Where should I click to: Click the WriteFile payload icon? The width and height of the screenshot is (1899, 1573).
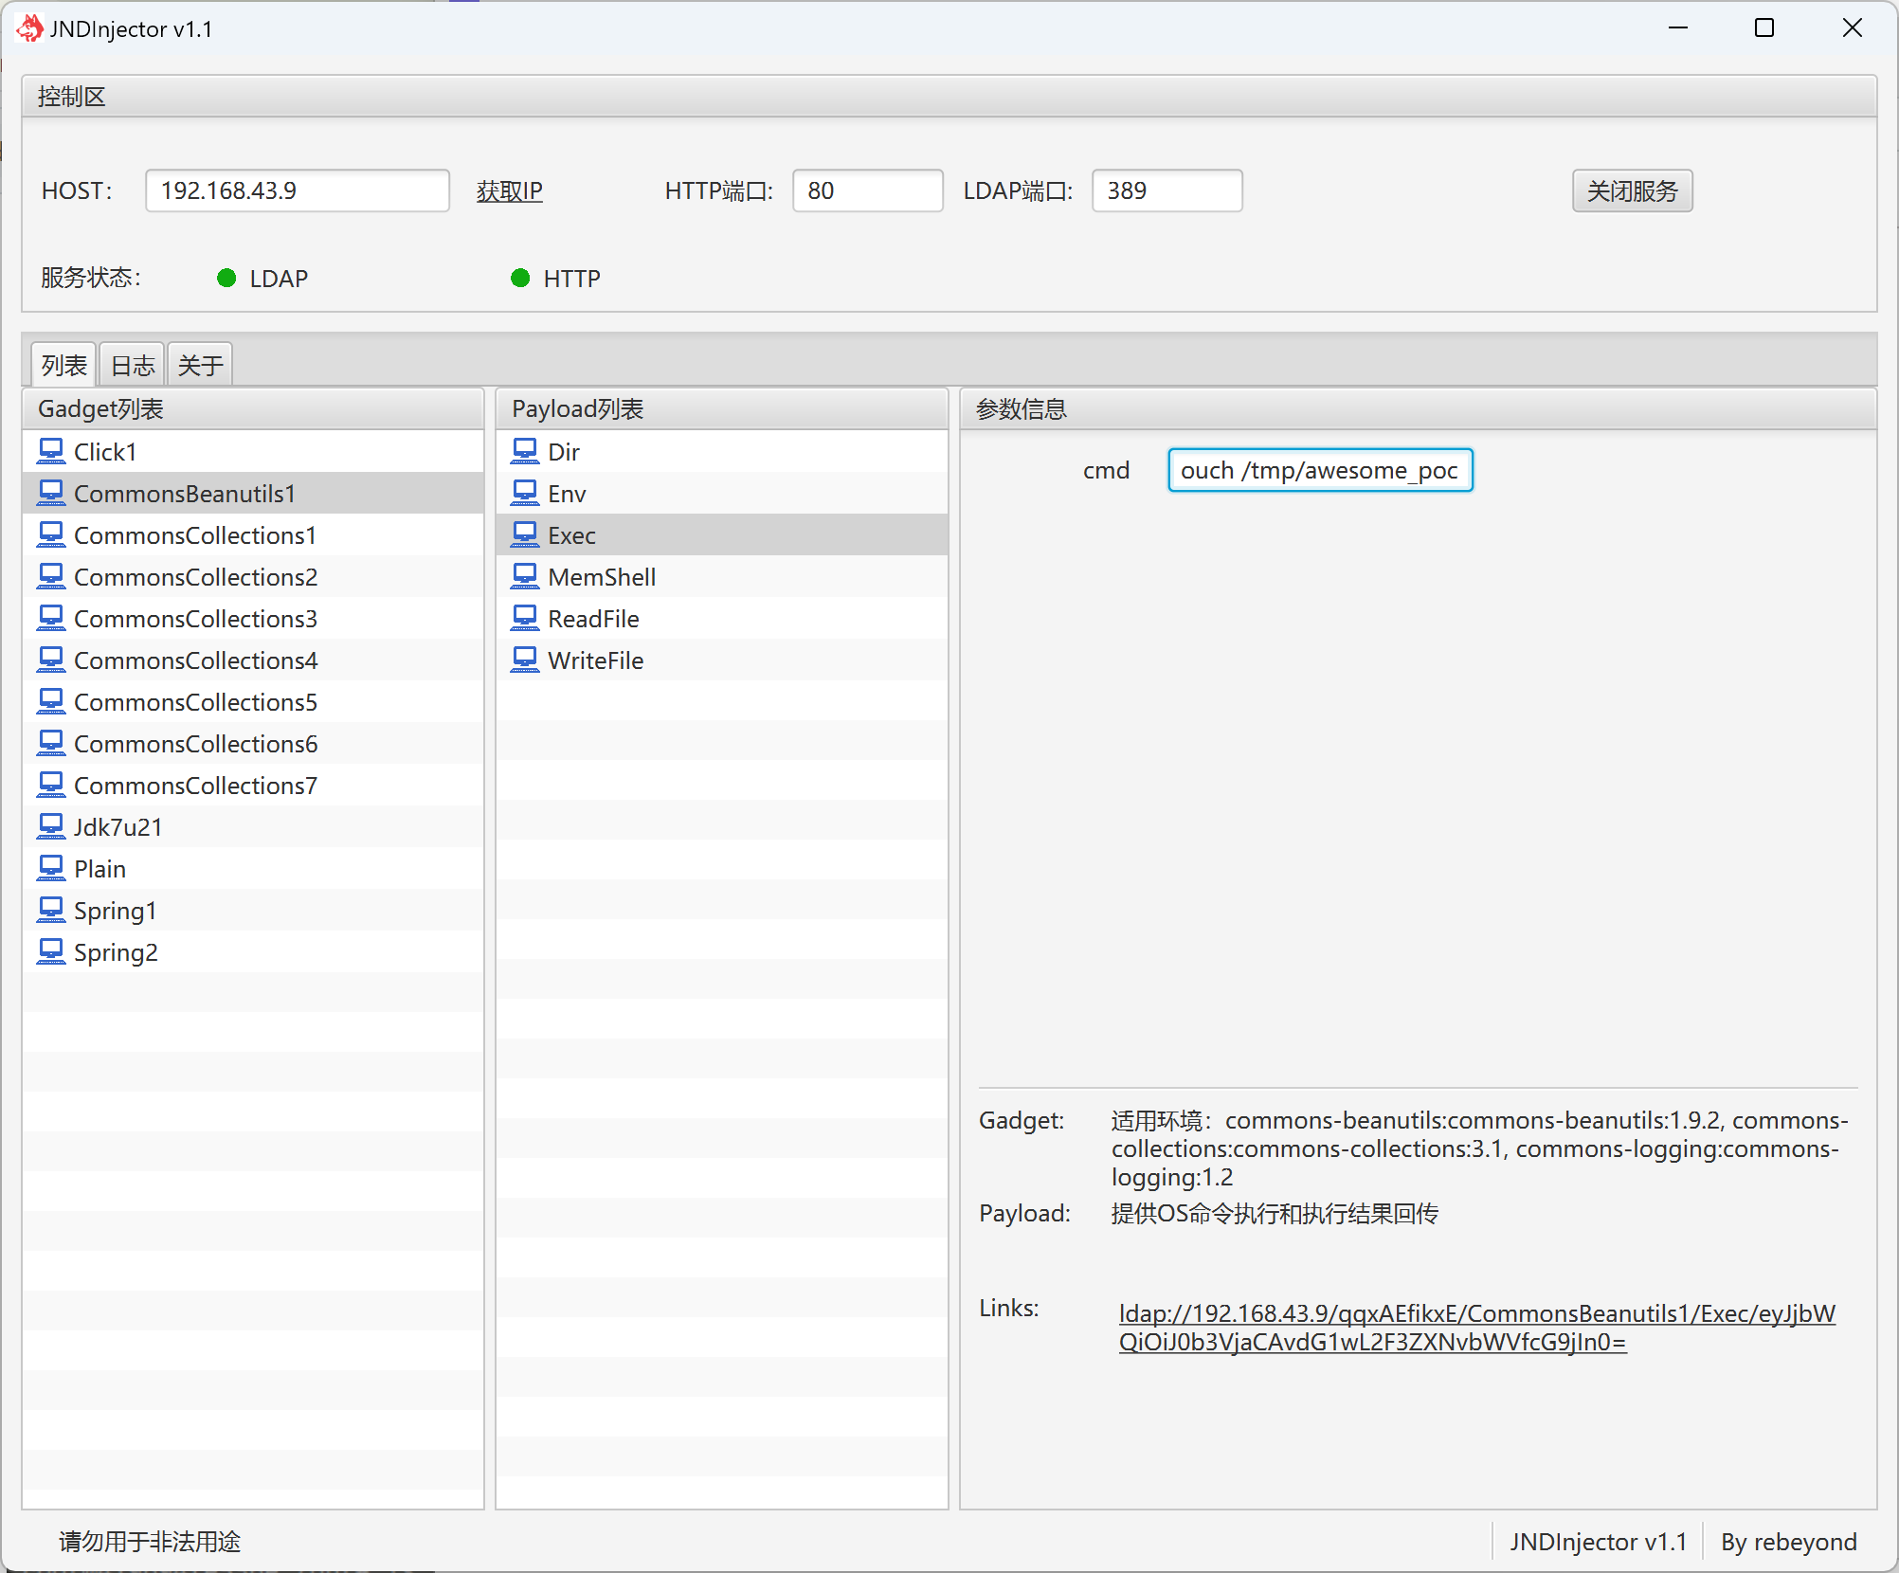(525, 660)
